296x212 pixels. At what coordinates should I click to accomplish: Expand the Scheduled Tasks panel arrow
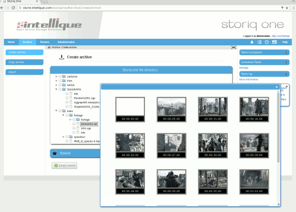click(x=286, y=63)
